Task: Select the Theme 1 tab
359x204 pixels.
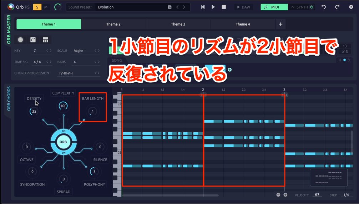Action: coord(49,24)
